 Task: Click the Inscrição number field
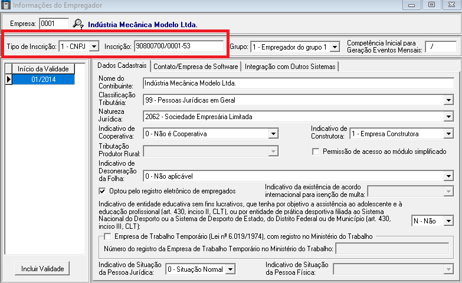coord(178,46)
